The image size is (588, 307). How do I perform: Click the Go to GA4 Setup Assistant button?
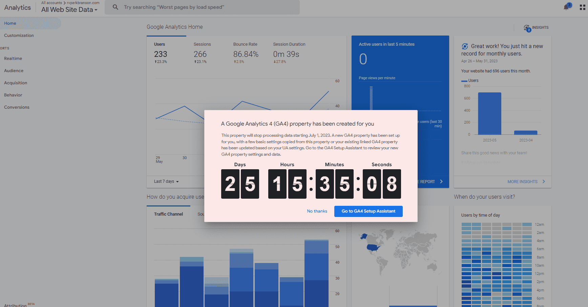click(368, 211)
